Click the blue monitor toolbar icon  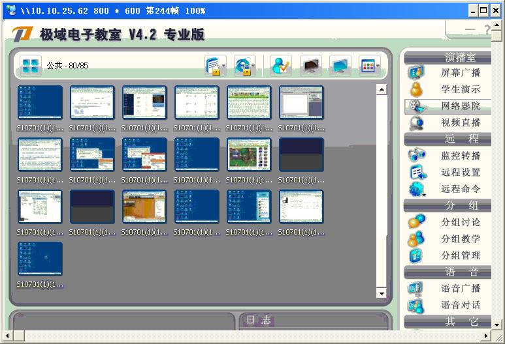pos(340,66)
